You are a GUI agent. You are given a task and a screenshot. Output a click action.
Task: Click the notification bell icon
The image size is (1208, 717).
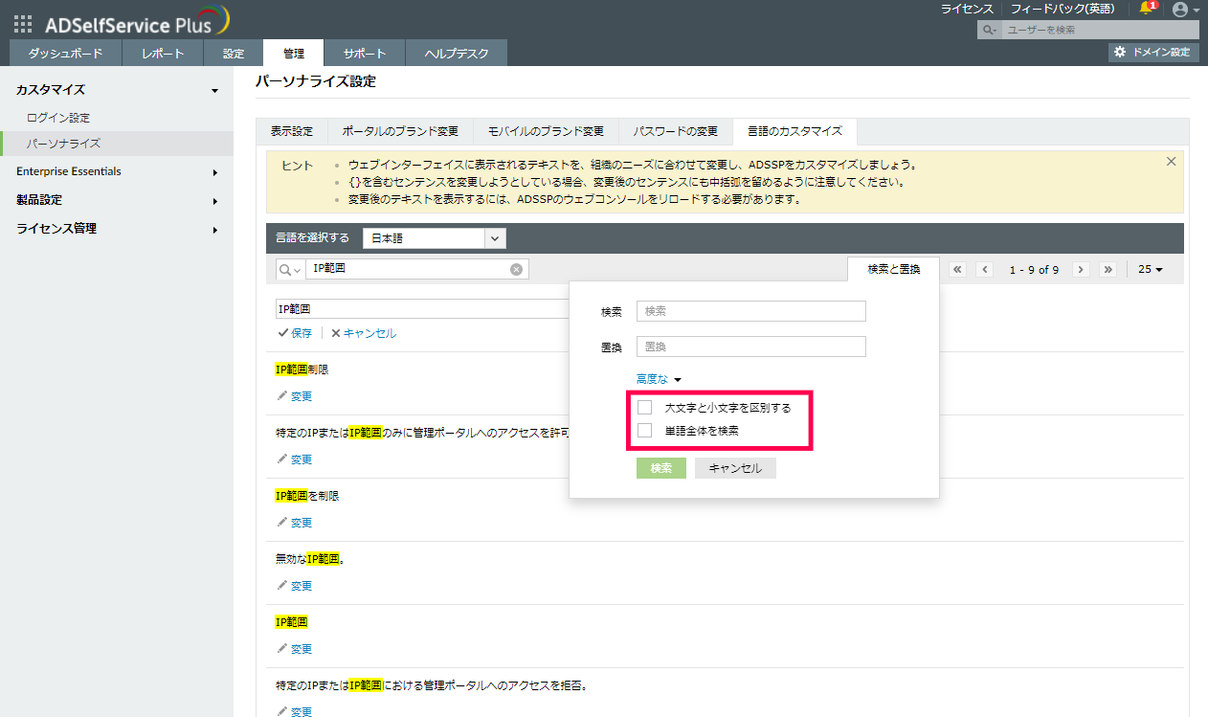click(x=1146, y=9)
